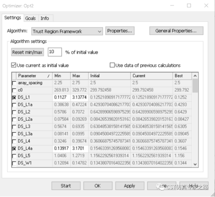Screen dimensions: 215x197
Task: Click the algorithm Properties button
Action: point(120,31)
